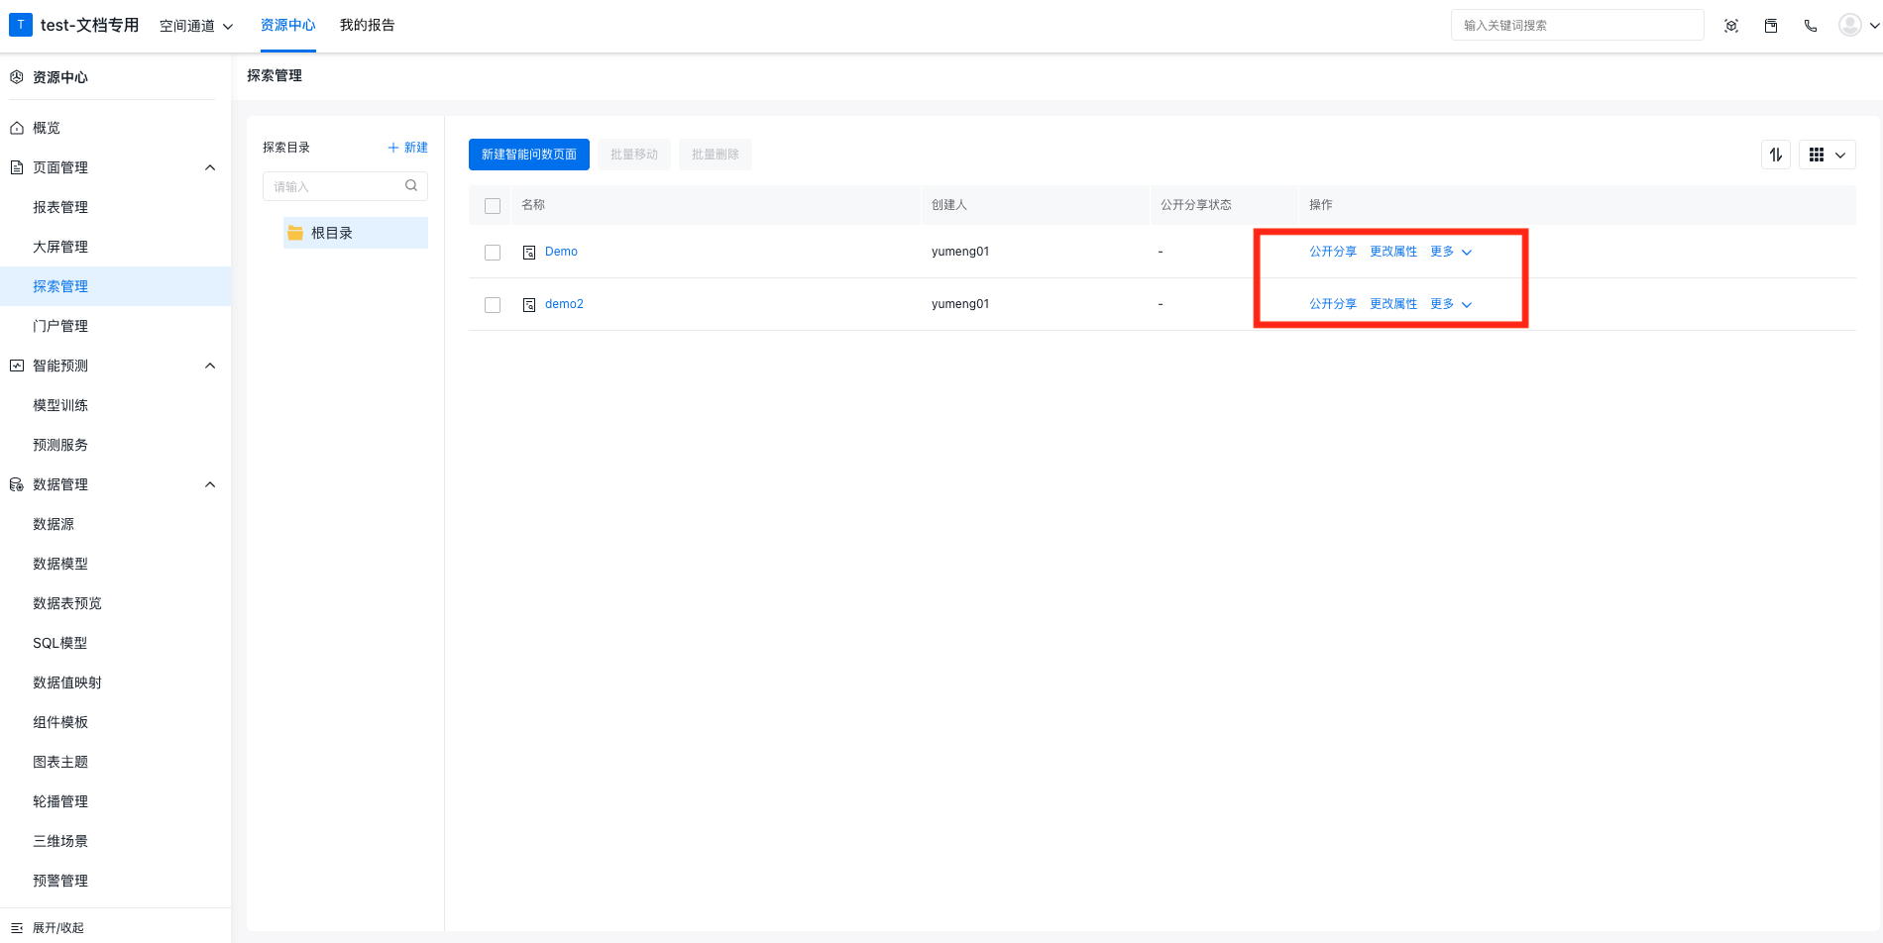This screenshot has width=1883, height=943.
Task: Click search magnifier in 探索目录 box
Action: pos(411,185)
